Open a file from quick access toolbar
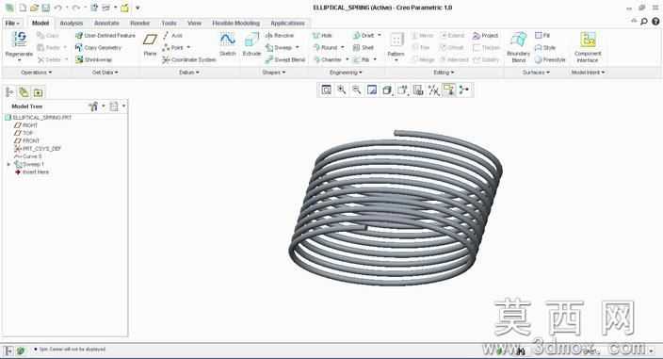 (x=35, y=8)
